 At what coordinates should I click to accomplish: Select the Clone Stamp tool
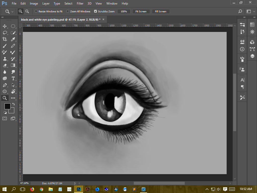5,59
